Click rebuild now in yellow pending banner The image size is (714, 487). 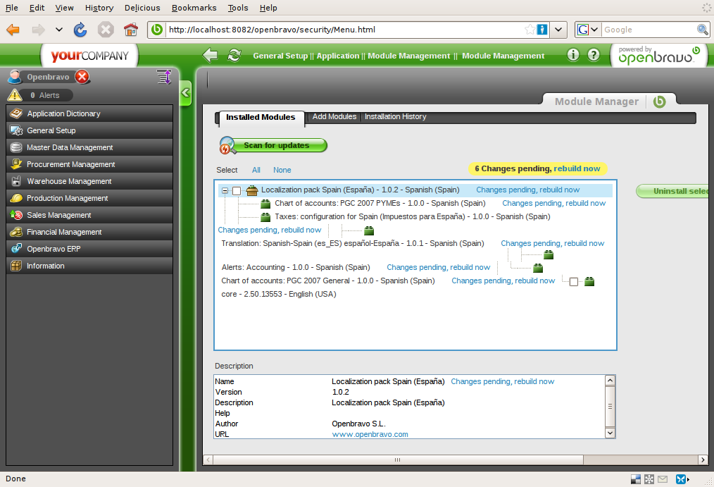click(577, 168)
